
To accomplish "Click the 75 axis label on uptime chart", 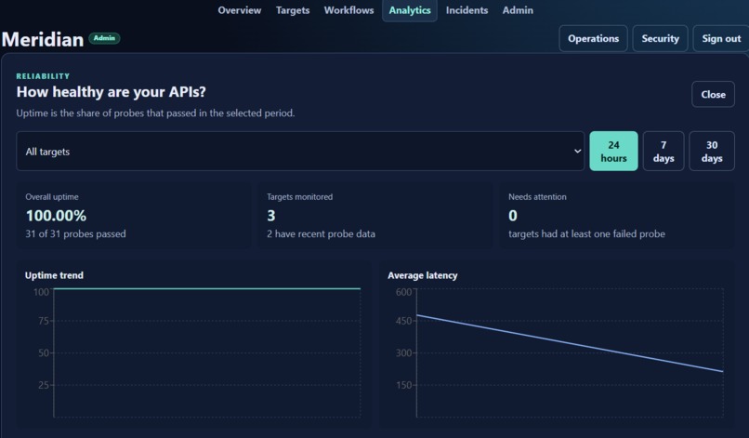I will pyautogui.click(x=44, y=321).
